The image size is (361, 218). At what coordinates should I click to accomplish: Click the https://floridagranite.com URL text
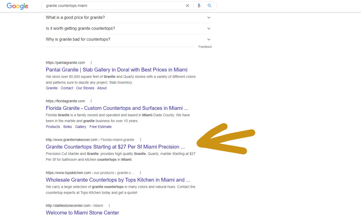point(65,101)
